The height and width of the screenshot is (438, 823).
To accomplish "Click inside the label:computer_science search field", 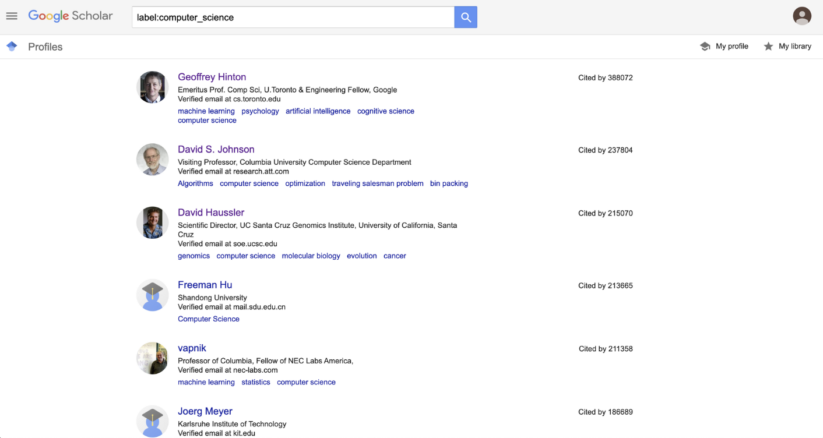I will point(293,17).
